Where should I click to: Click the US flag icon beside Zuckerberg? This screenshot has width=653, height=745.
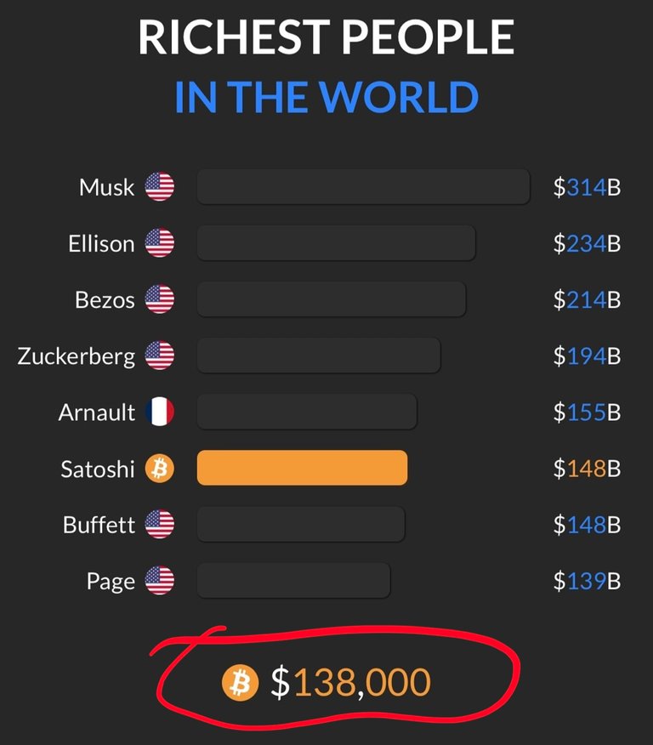tap(160, 355)
